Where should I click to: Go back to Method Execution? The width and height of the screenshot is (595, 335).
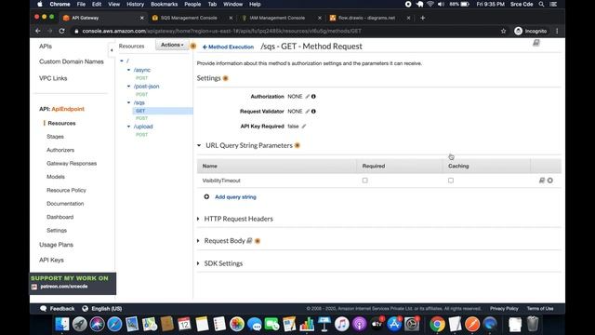(x=228, y=47)
